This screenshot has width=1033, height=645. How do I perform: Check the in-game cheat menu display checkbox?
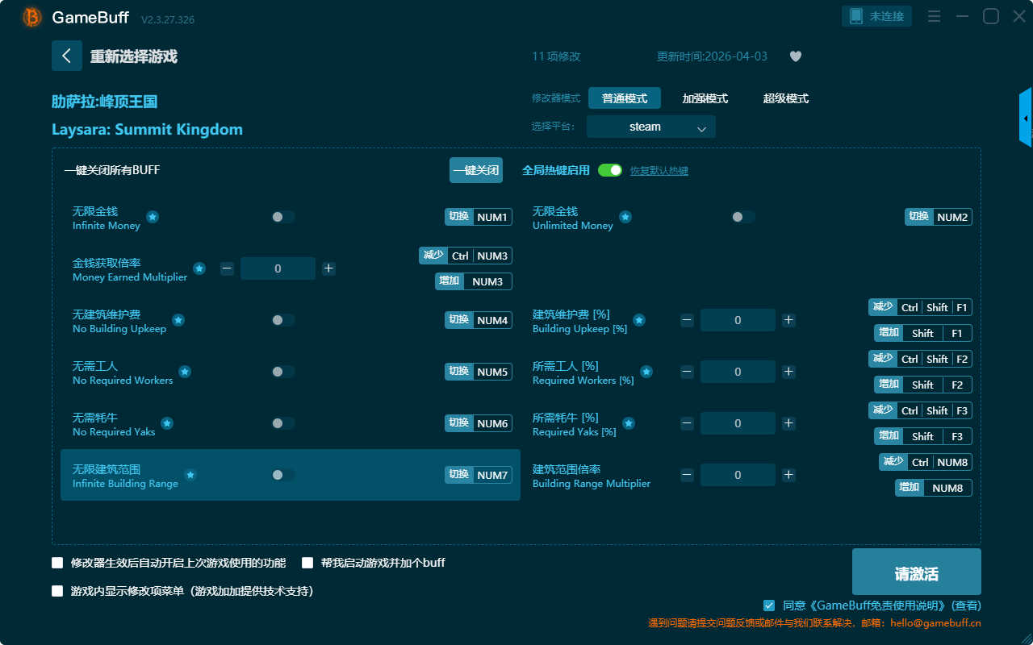pyautogui.click(x=57, y=591)
